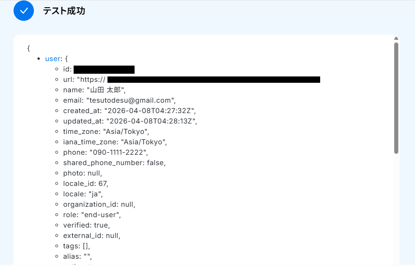
Task: Click the updated_at timestamp value
Action: (x=151, y=121)
